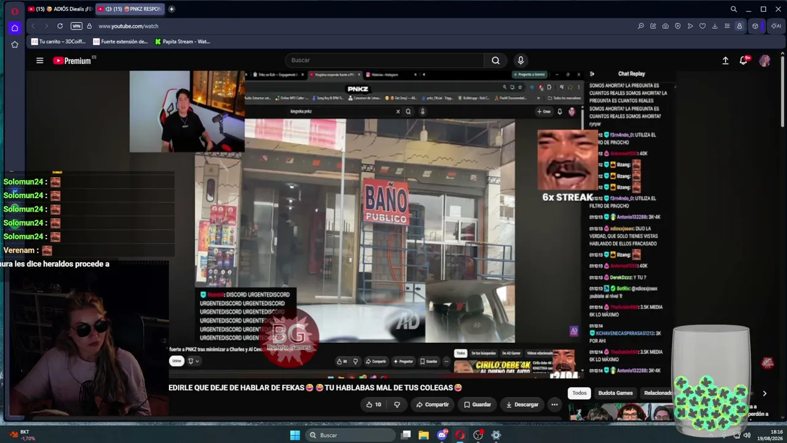Open the Opera AI button in toolbar
Screen dimensions: 787x443
point(775,26)
